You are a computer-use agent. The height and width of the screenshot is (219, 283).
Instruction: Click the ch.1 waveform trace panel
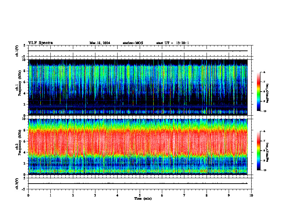pyautogui.click(x=140, y=51)
